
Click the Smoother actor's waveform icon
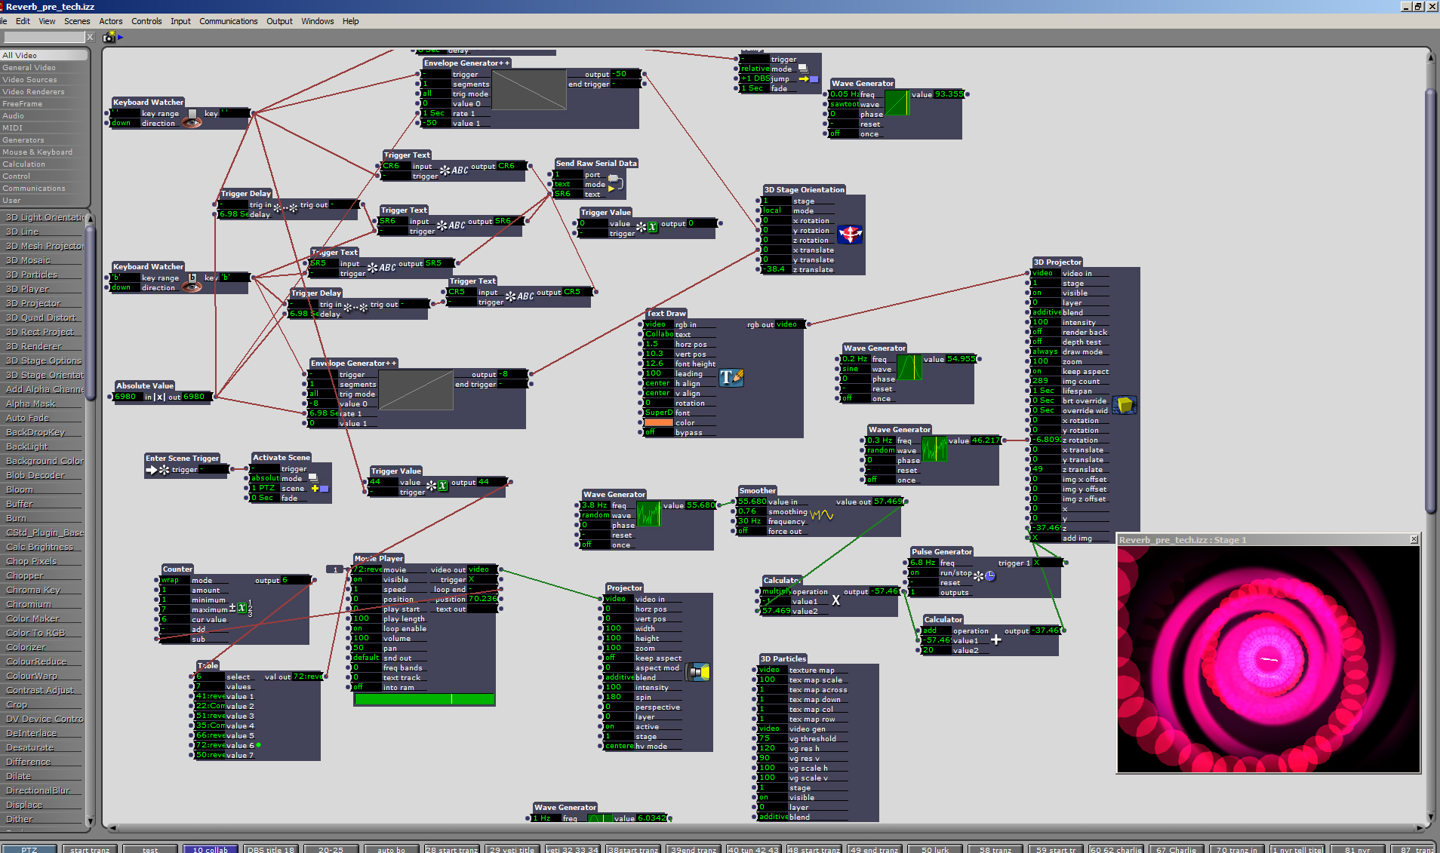(821, 515)
